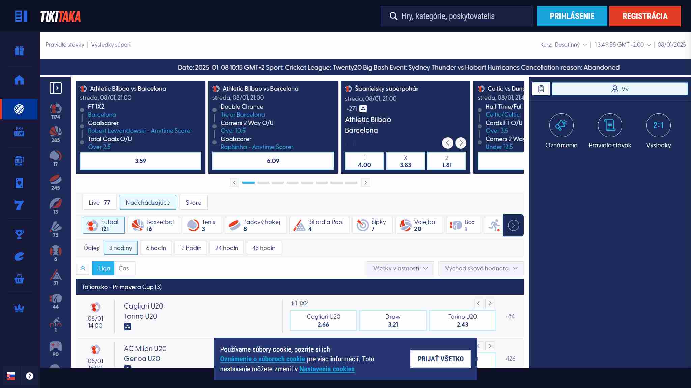
Task: Open the Východisková hodnota dropdown
Action: click(481, 268)
